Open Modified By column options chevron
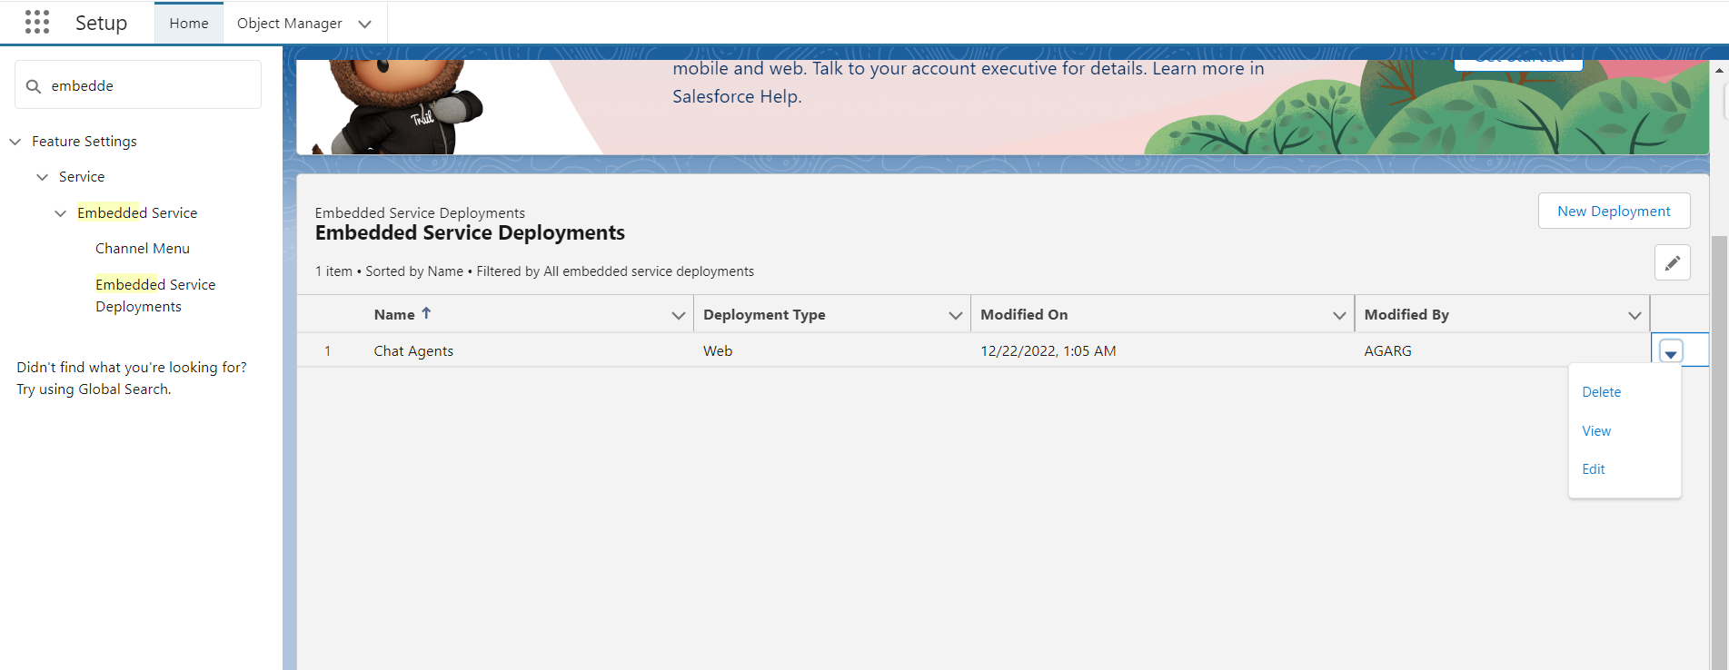This screenshot has height=670, width=1729. [1634, 315]
